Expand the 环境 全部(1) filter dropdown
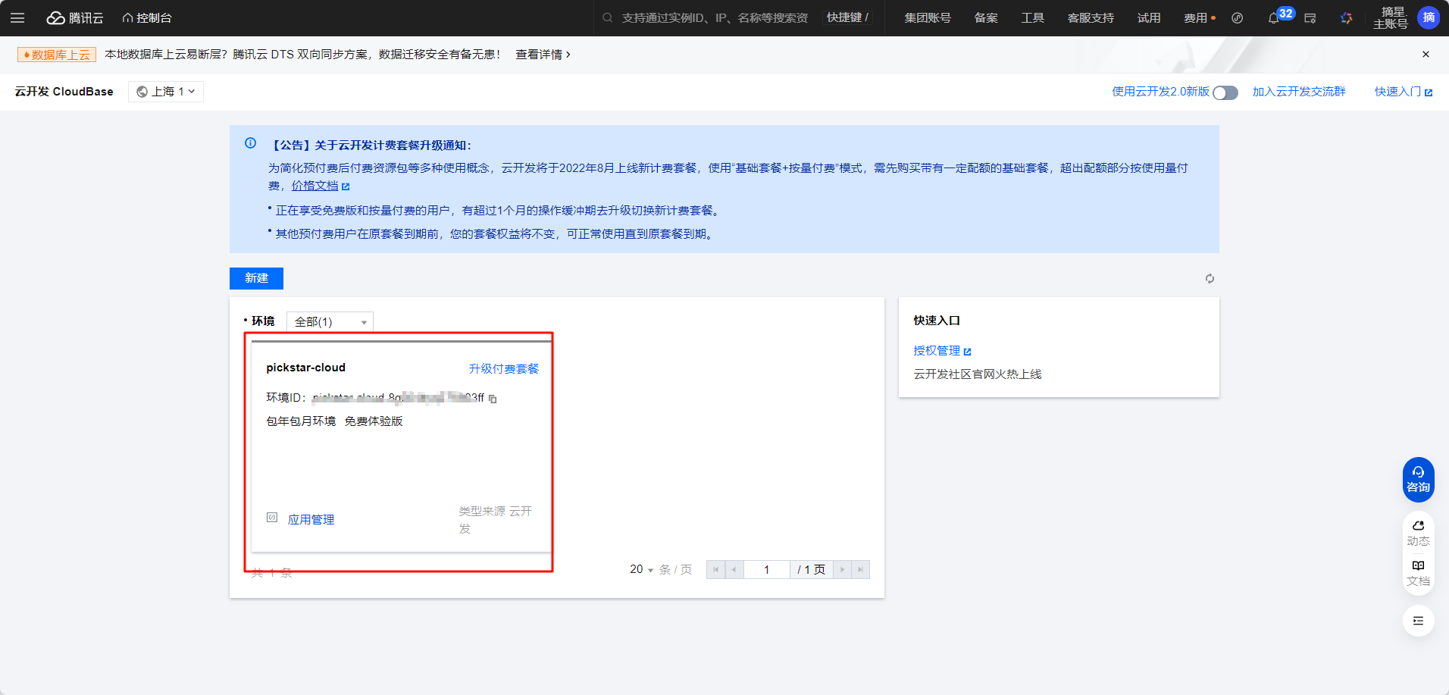This screenshot has width=1449, height=695. click(330, 322)
